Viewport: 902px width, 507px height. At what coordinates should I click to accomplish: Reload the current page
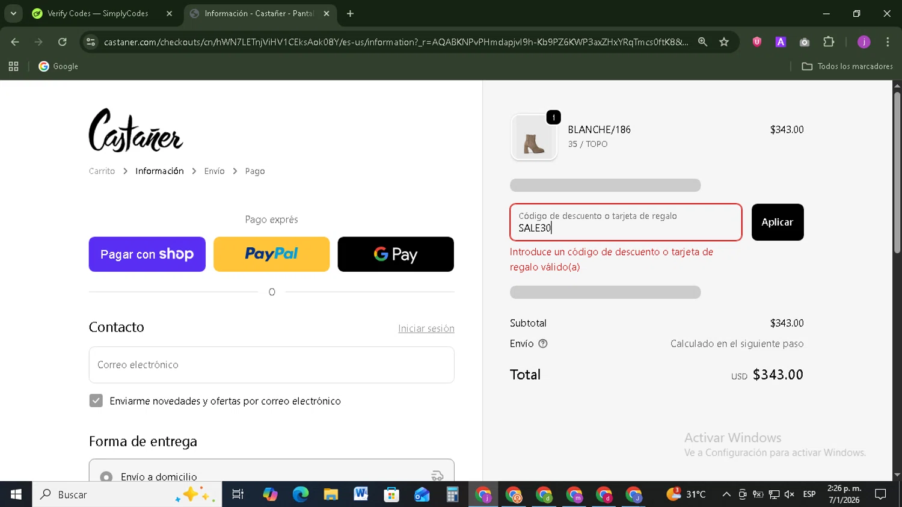[63, 42]
